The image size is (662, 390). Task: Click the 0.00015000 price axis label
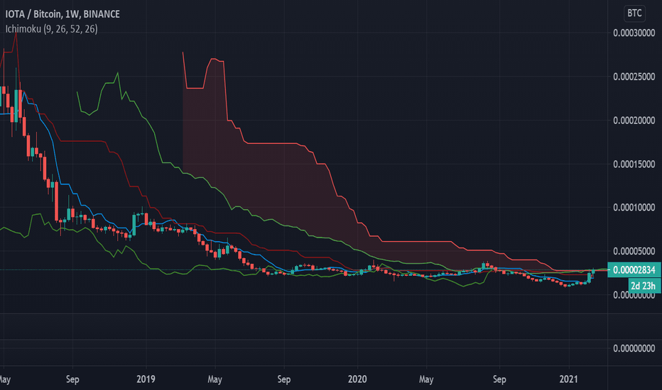[x=634, y=164]
